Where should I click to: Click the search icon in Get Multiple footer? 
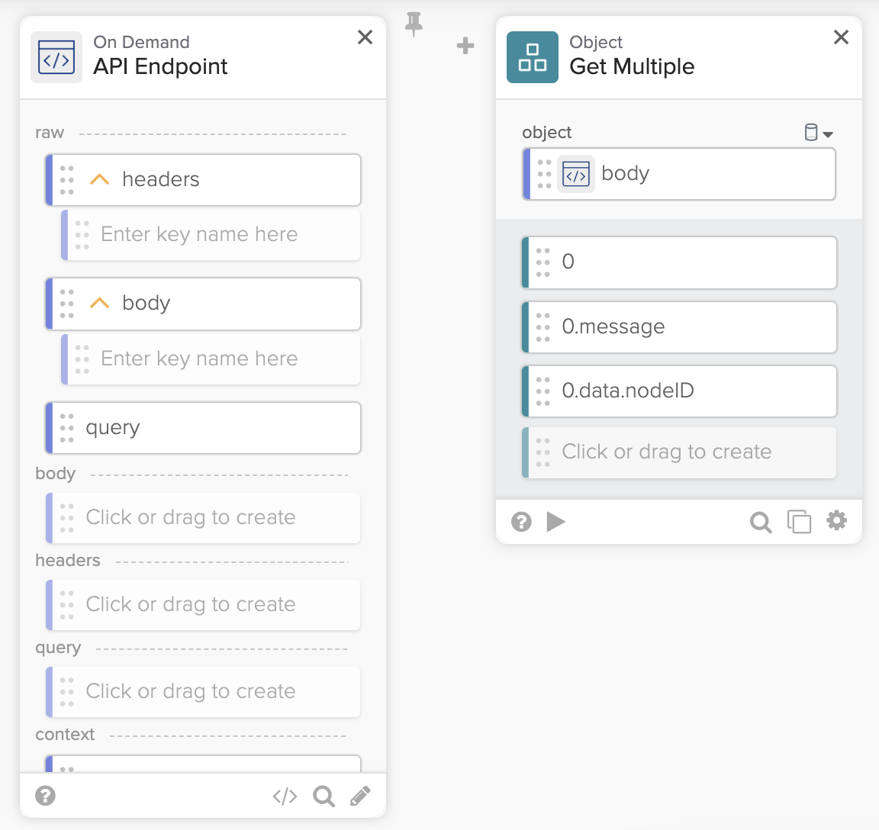coord(760,522)
